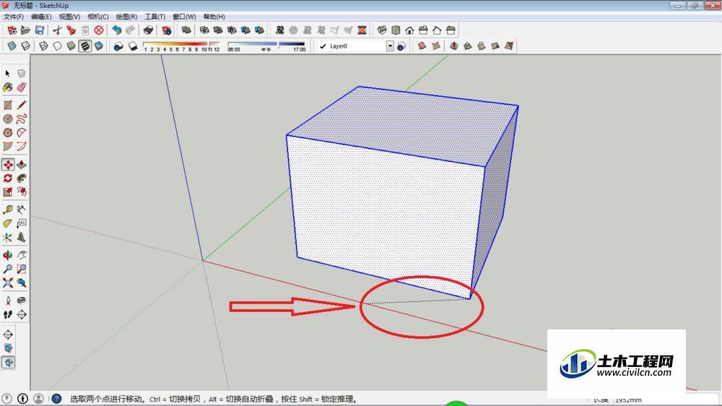Toggle Layer0 visible checkmark
The width and height of the screenshot is (722, 406).
coord(323,46)
